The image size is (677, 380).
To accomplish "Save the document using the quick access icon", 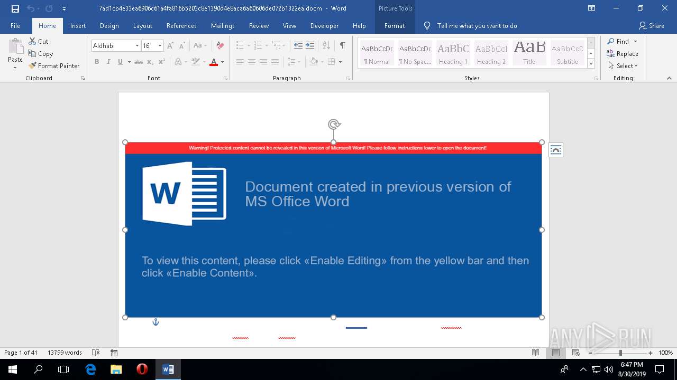I will point(15,8).
